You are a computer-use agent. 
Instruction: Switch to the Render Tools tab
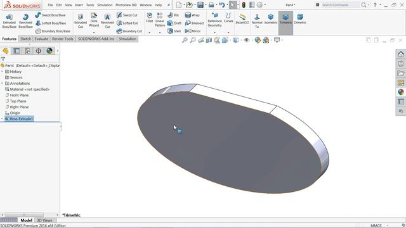[x=62, y=39]
